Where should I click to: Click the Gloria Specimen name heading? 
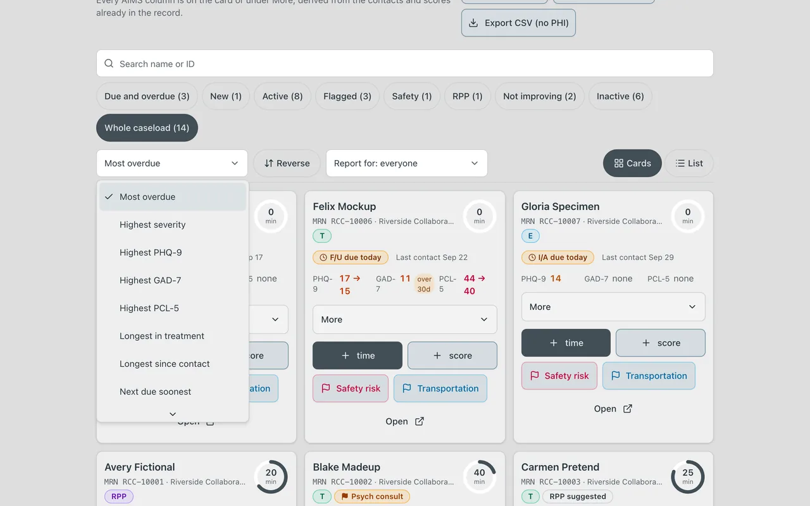pos(560,206)
